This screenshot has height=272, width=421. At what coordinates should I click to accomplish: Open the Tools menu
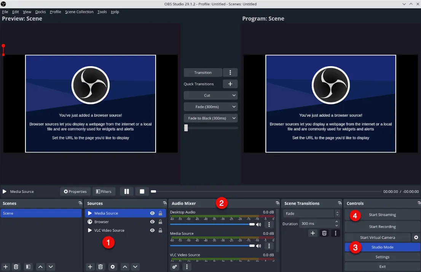[x=102, y=12]
